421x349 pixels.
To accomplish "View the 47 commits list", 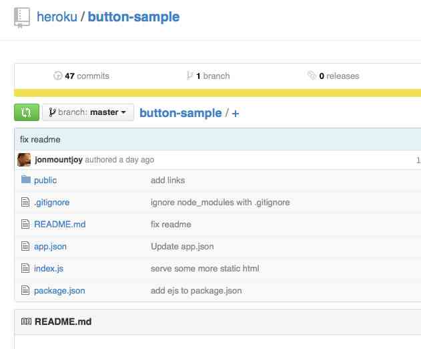I will 87,76.
